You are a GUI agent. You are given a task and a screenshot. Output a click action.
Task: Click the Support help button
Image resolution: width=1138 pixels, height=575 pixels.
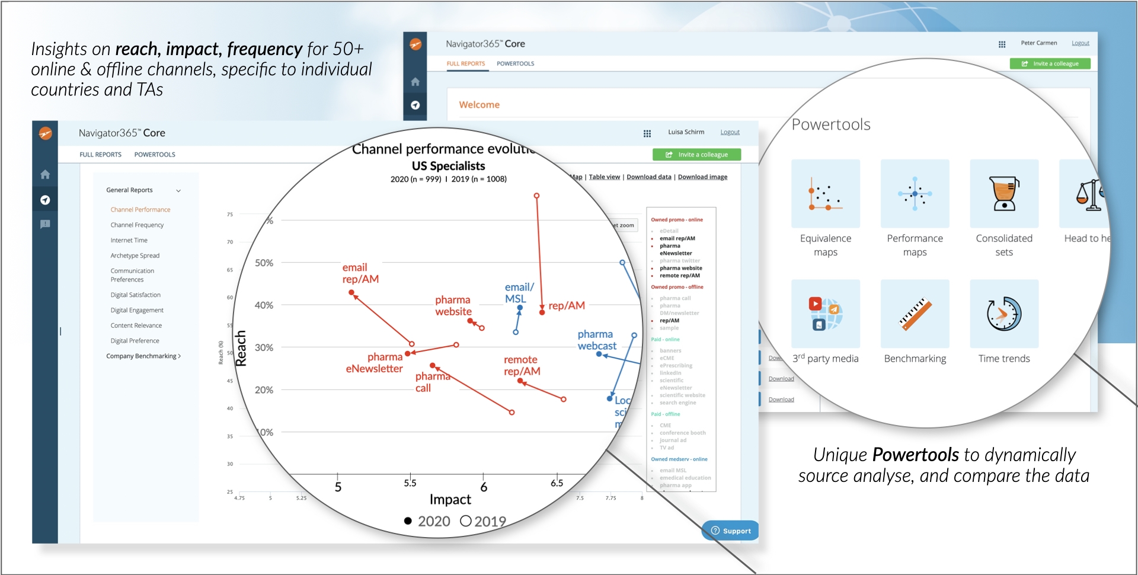731,531
